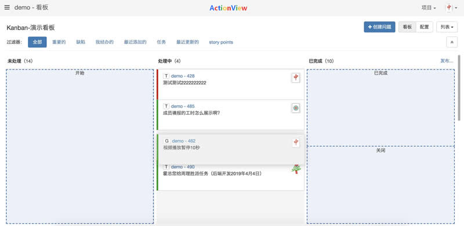
Task: Switch to the 看板 view toggle
Action: click(x=407, y=27)
